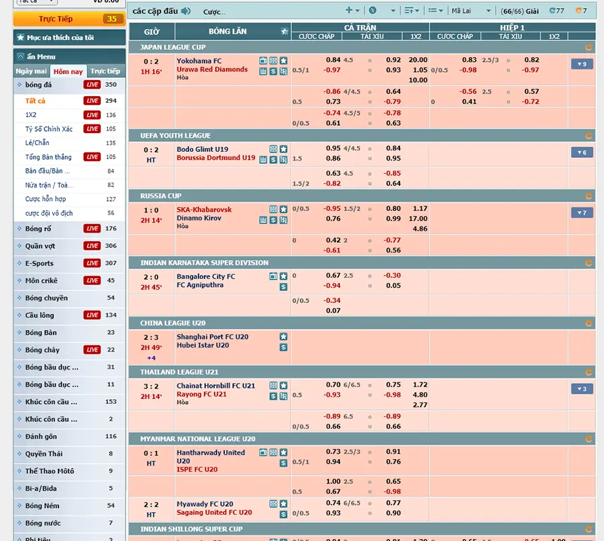Open the Tổng Bàn thắng bet type
The width and height of the screenshot is (604, 541).
[x=48, y=157]
